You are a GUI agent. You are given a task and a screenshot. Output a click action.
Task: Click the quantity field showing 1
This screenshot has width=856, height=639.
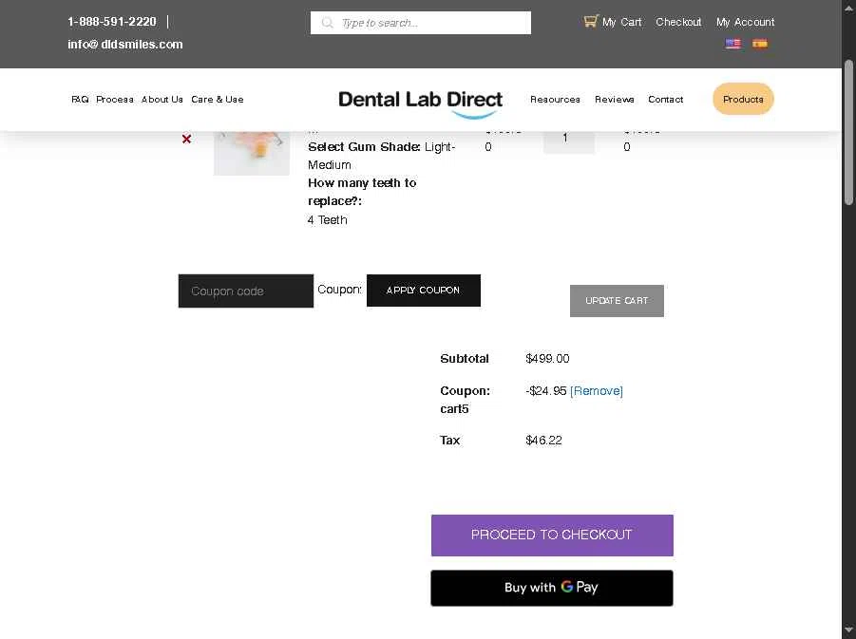click(x=568, y=141)
